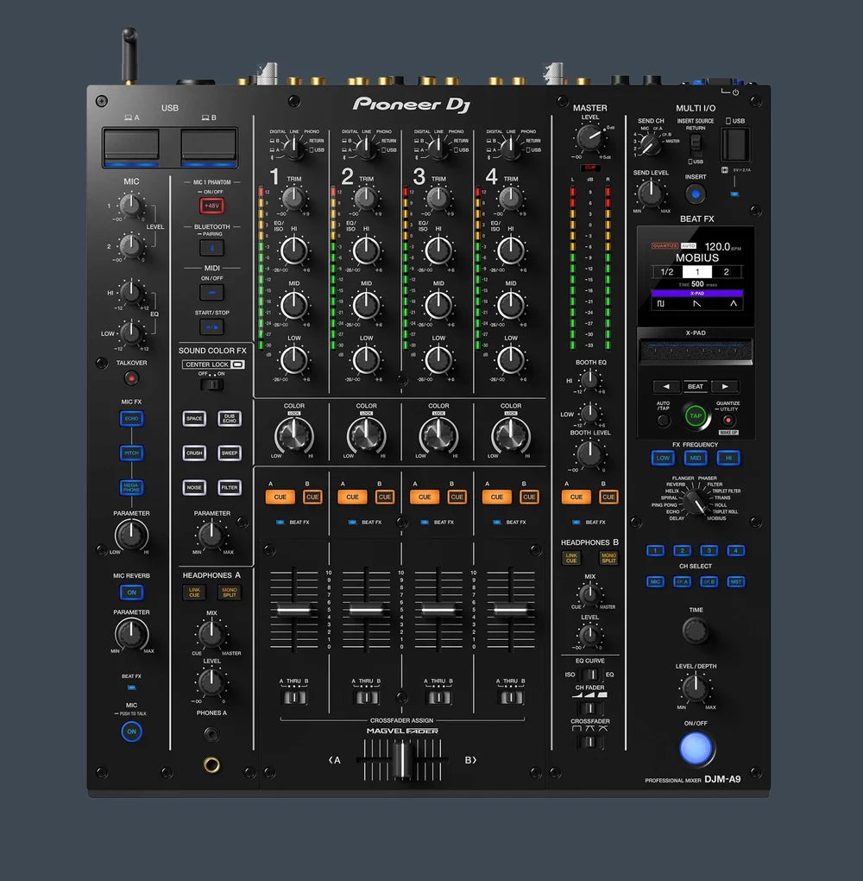The height and width of the screenshot is (881, 863).
Task: Click the SEND CH selector knob
Action: point(650,144)
